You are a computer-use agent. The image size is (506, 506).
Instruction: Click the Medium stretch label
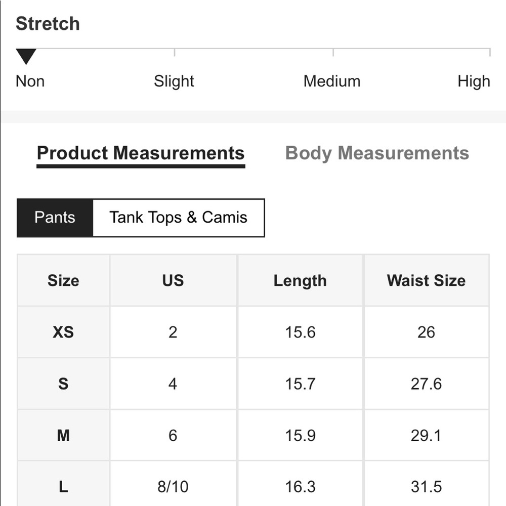click(332, 81)
